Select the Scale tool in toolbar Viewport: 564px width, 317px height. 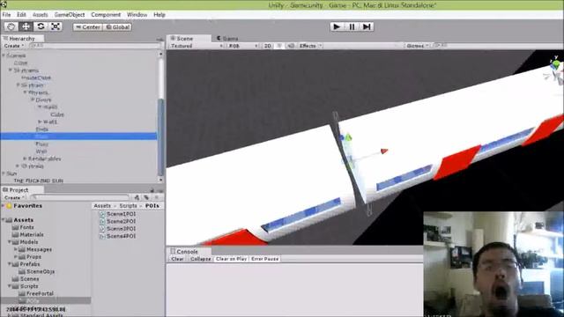pyautogui.click(x=56, y=26)
